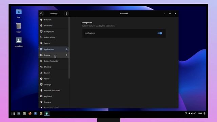The image size is (217, 122).
Task: Toggle the Notifications integration switch
Action: tap(160, 33)
